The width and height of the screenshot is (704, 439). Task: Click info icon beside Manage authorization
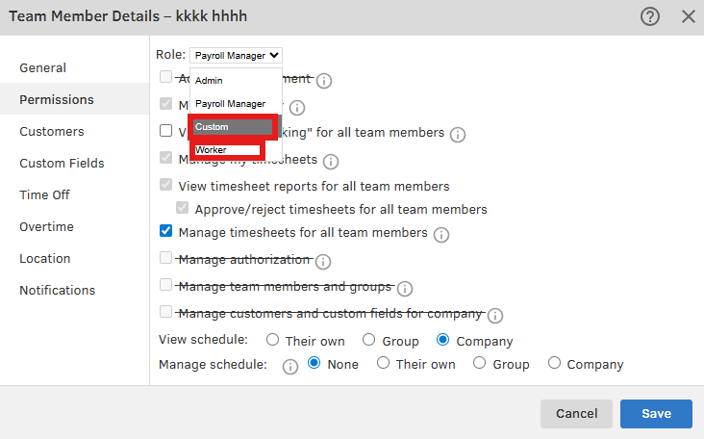(323, 262)
